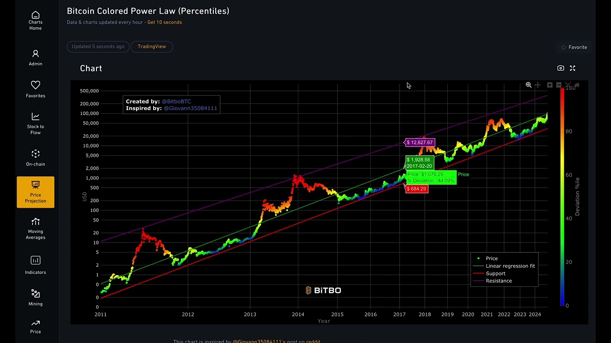
Task: Open the Indicators sidebar section
Action: pyautogui.click(x=35, y=265)
